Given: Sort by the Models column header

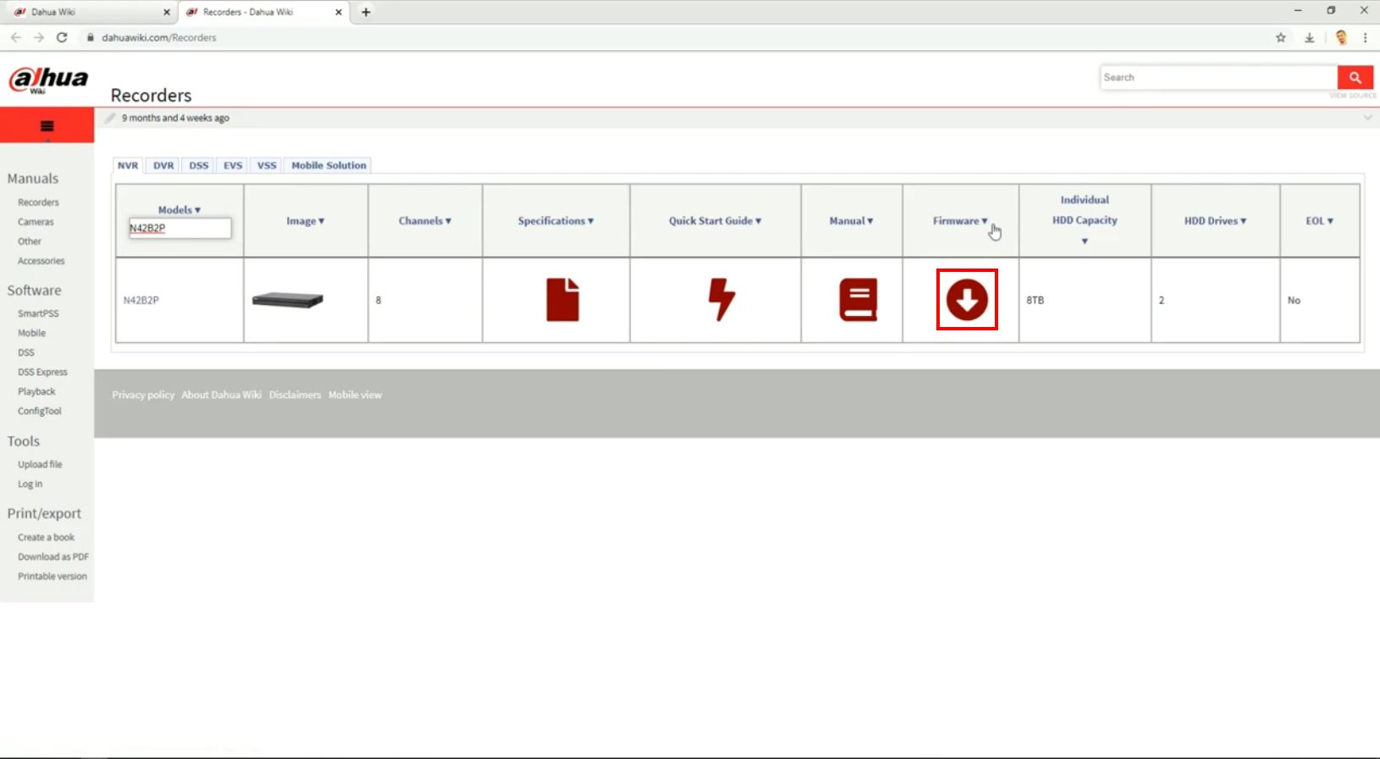Looking at the screenshot, I should click(x=179, y=209).
